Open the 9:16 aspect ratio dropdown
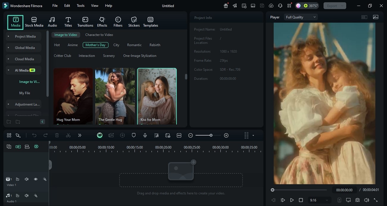 pos(319,200)
